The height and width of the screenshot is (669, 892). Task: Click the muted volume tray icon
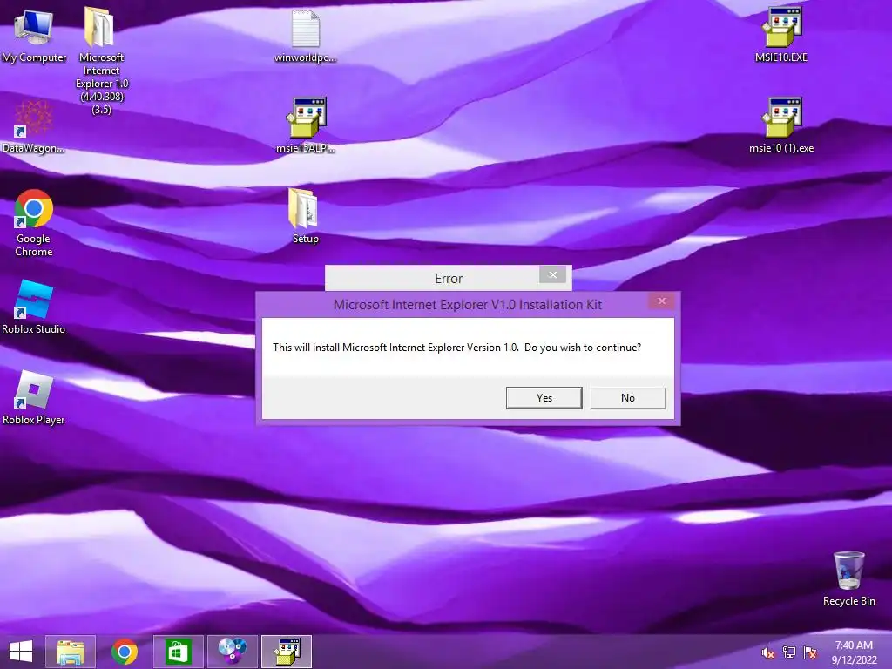(768, 652)
